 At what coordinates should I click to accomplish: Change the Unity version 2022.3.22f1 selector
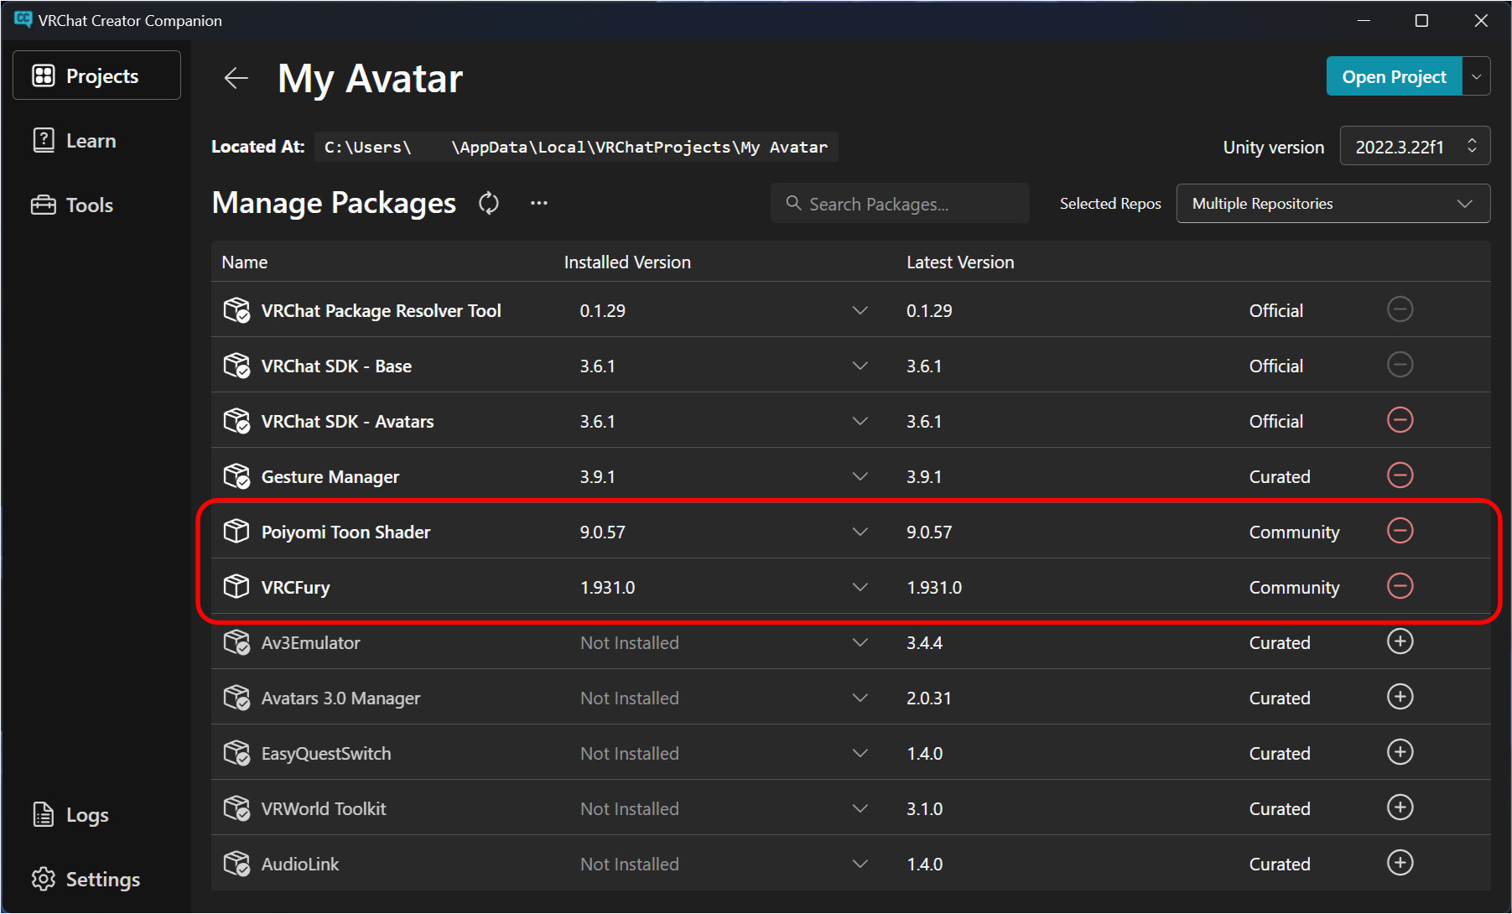click(x=1415, y=147)
